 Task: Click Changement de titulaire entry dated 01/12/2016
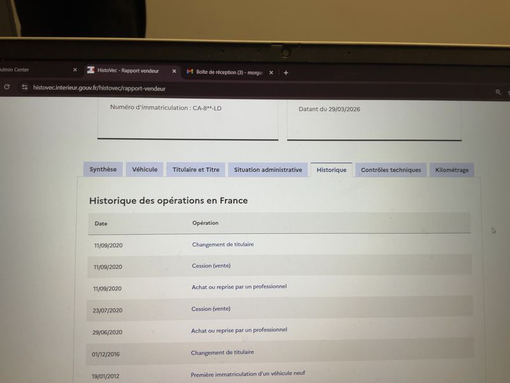coord(222,352)
